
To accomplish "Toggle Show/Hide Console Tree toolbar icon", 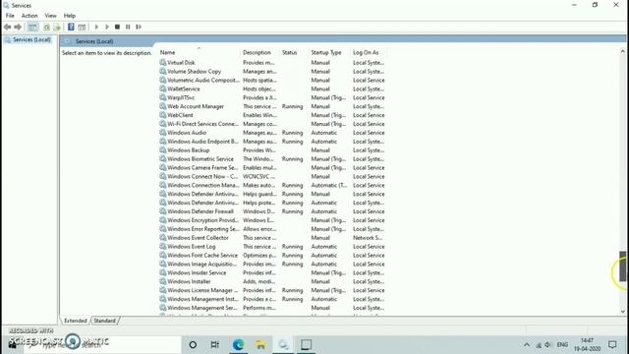I will point(32,27).
